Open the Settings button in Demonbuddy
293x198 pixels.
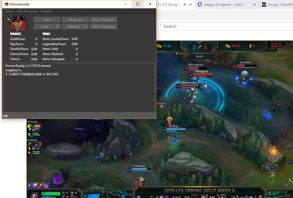(x=73, y=27)
